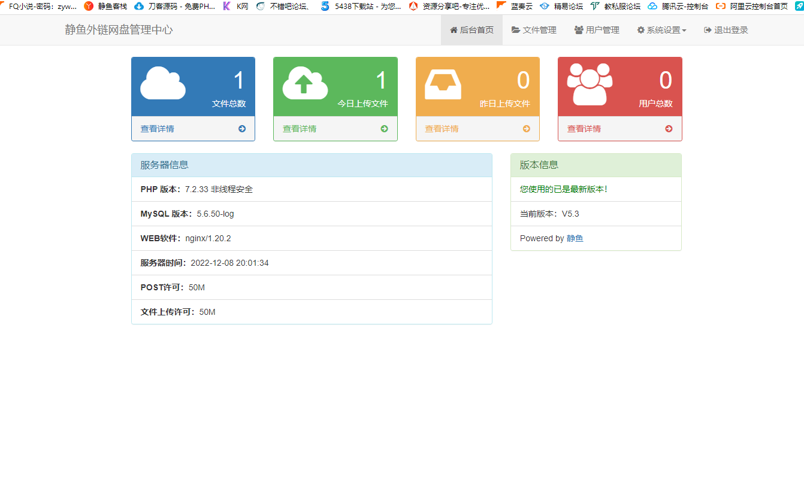
Task: Open 查看详情 under 用户总数
Action: click(x=584, y=129)
